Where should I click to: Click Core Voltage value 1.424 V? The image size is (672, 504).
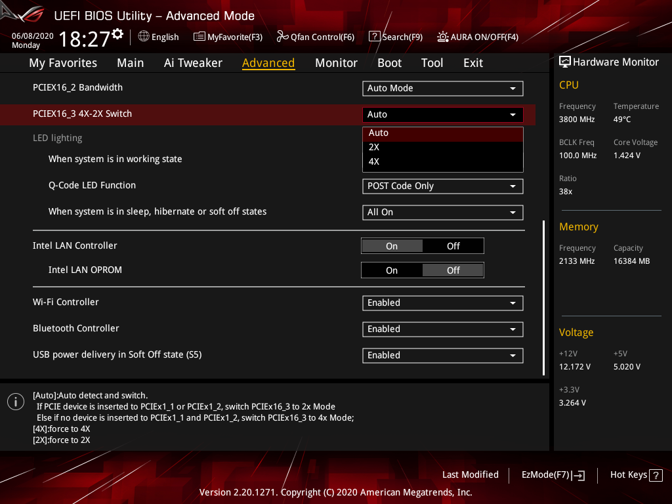(627, 156)
